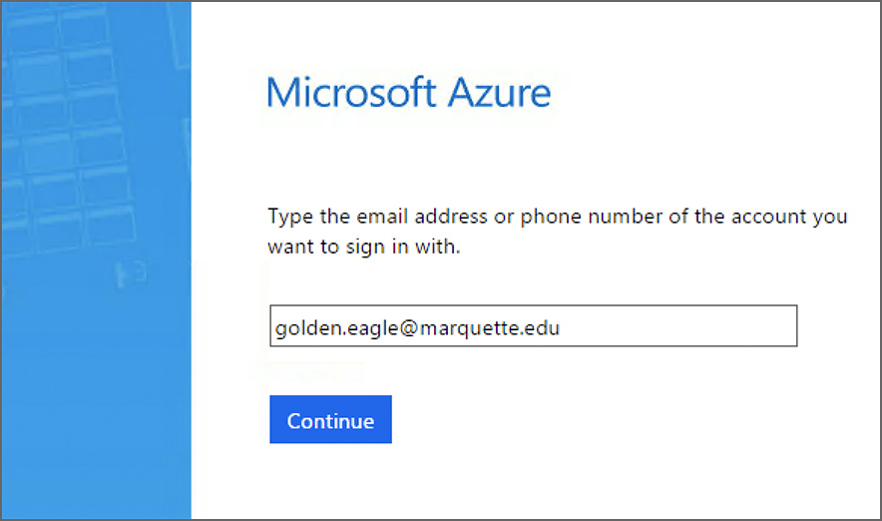Focus the email address input field

click(x=533, y=326)
